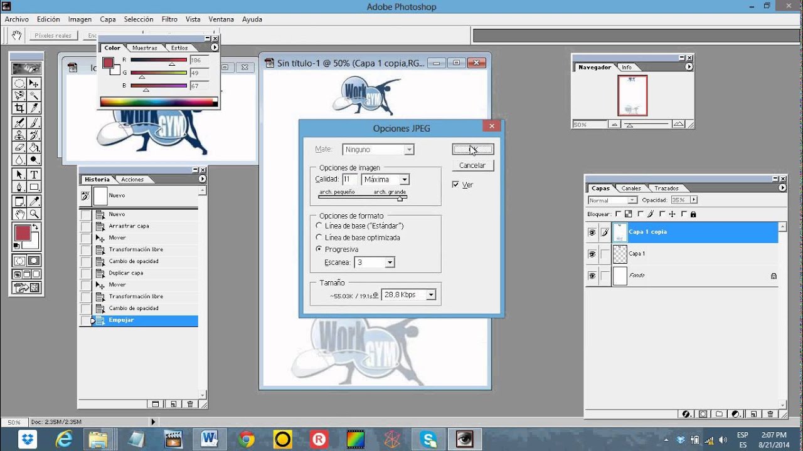Click the Calidad value input field
803x451 pixels.
pos(349,179)
